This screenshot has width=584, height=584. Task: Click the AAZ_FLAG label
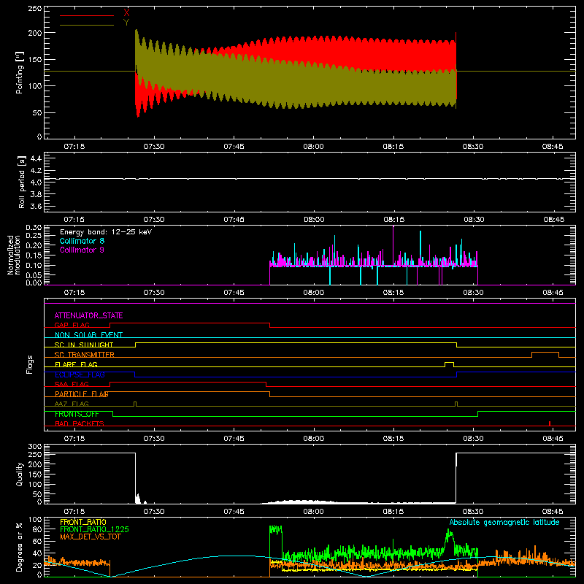[x=72, y=404]
